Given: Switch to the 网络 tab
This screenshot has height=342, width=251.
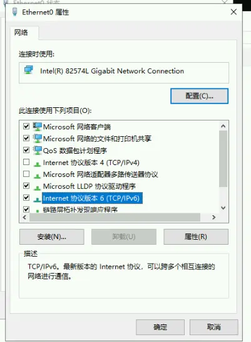Looking at the screenshot, I should tap(21, 33).
